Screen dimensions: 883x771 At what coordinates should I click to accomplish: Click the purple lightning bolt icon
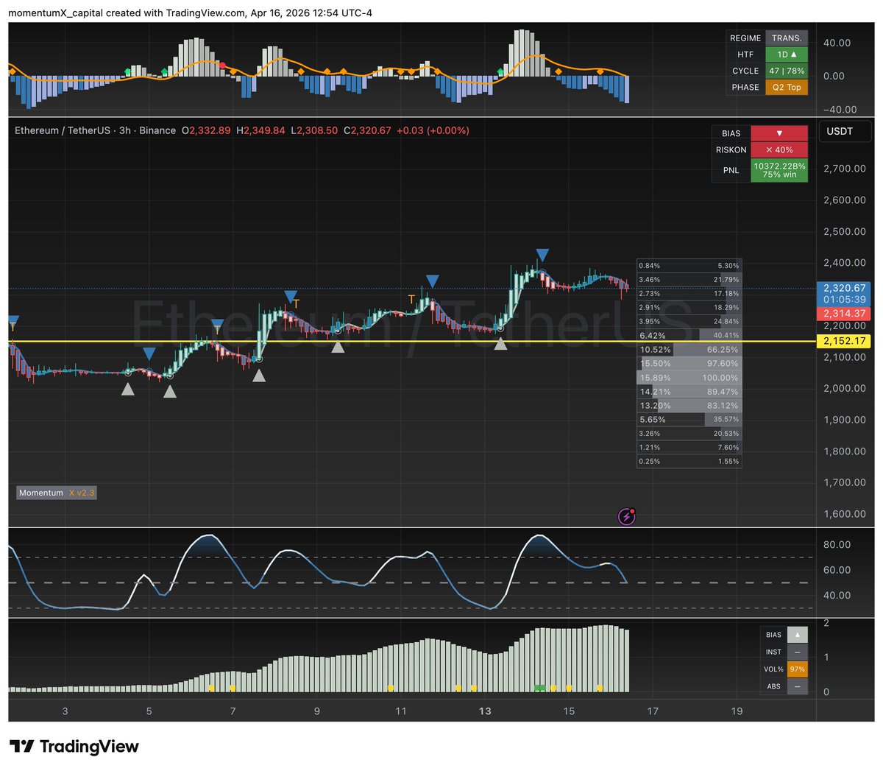coord(626,517)
